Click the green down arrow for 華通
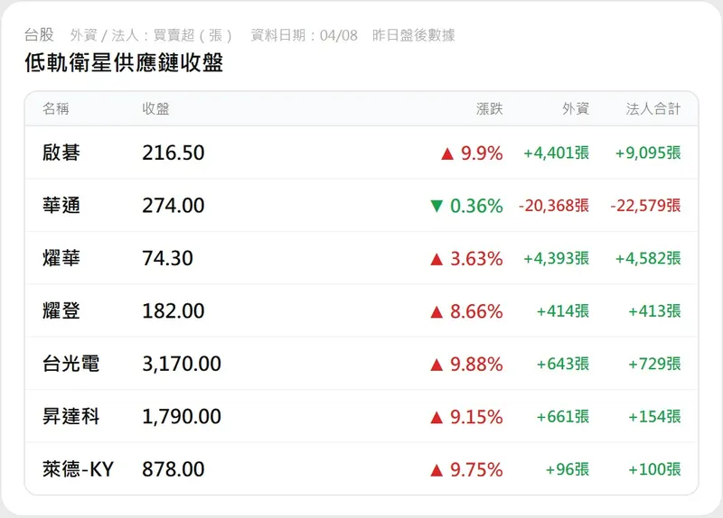 (x=437, y=206)
